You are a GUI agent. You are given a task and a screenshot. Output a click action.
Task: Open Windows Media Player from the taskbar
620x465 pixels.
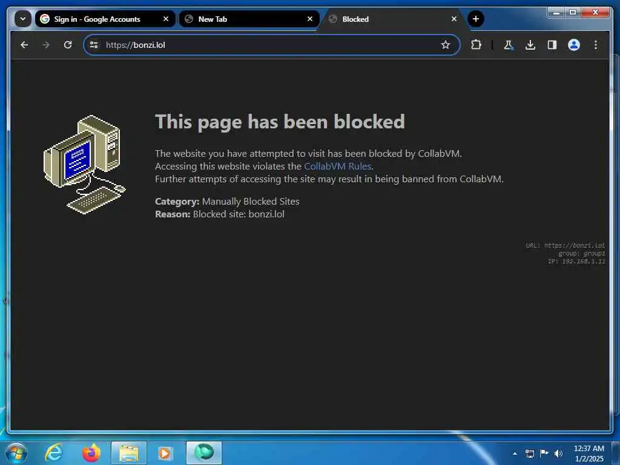[x=165, y=453]
